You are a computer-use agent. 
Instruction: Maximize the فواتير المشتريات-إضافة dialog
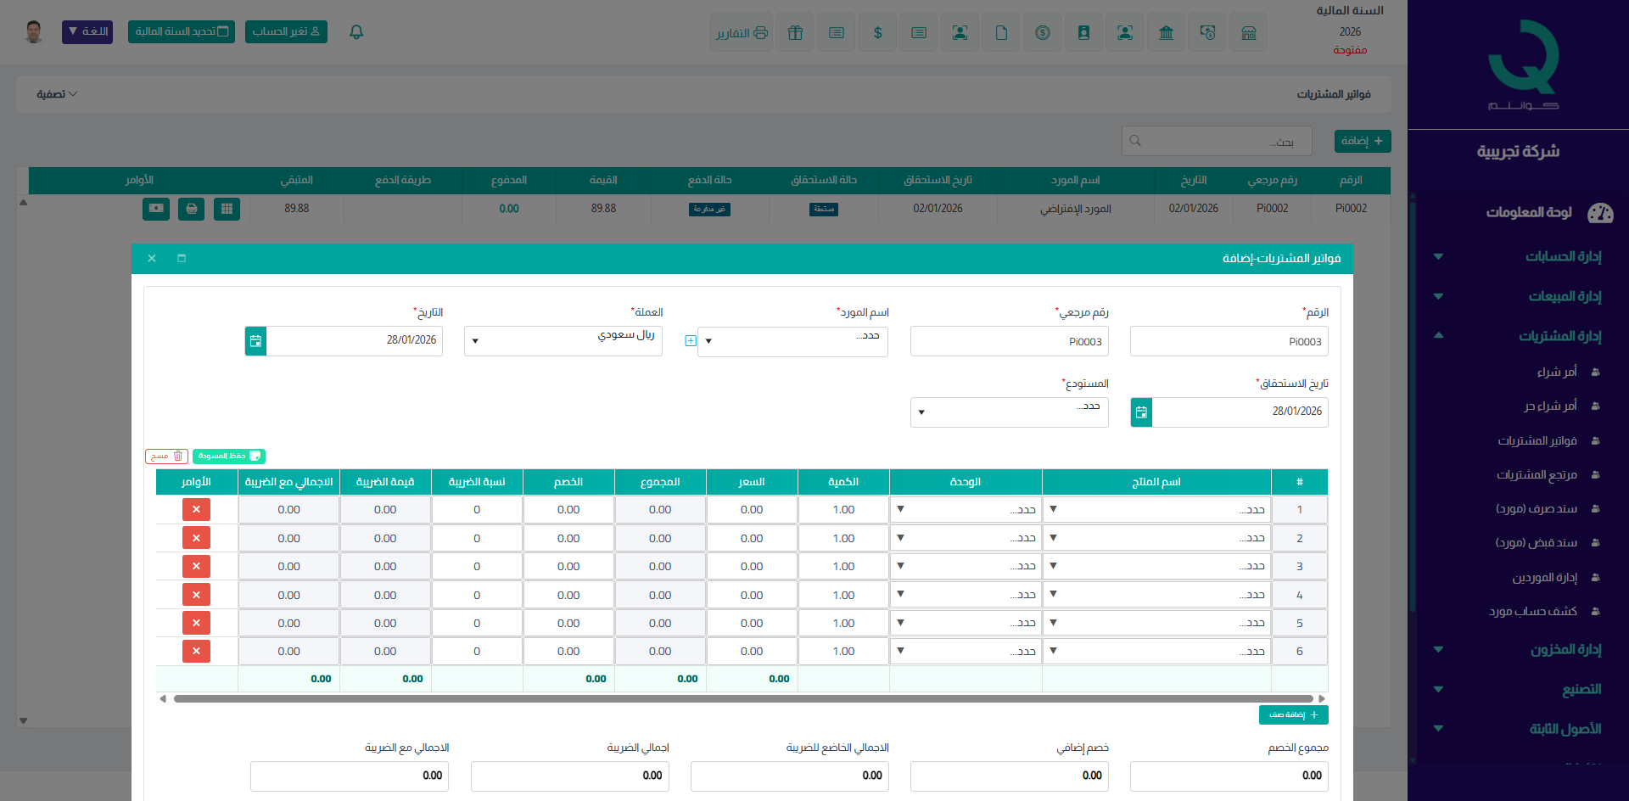(x=182, y=259)
